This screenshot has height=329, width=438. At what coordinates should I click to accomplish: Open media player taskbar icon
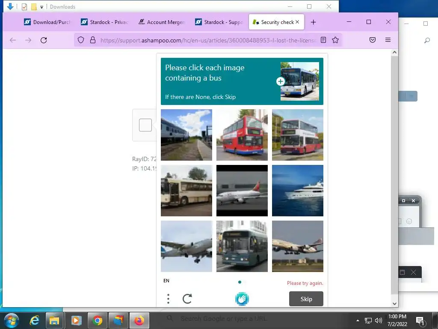click(x=76, y=320)
